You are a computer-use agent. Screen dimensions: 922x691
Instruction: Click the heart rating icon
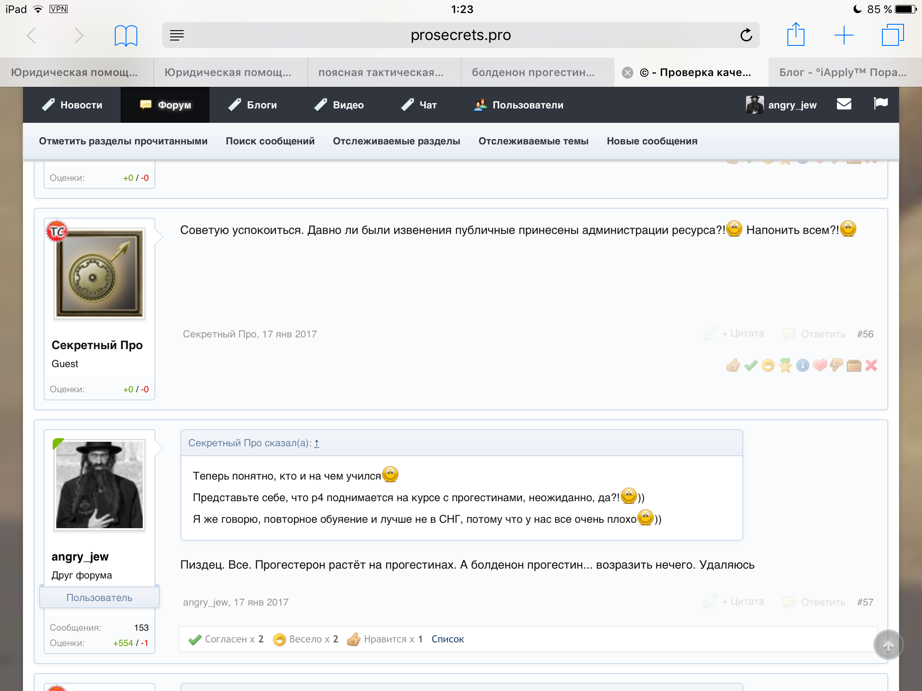[x=819, y=365]
